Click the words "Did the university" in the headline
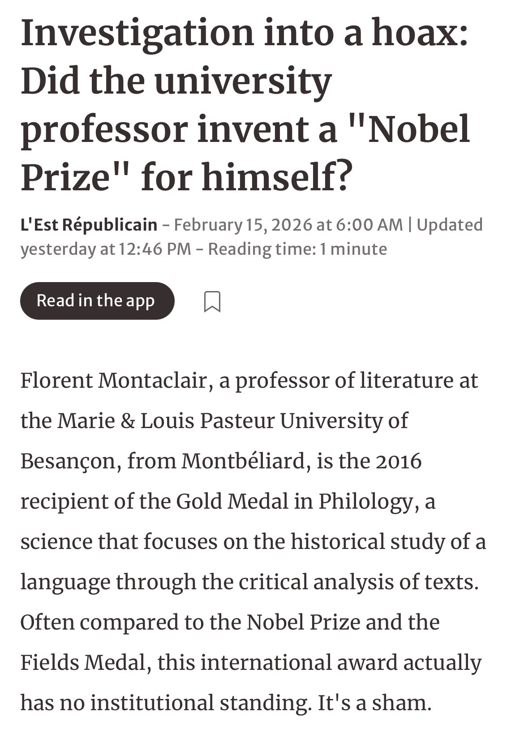524x733 pixels. 176,82
